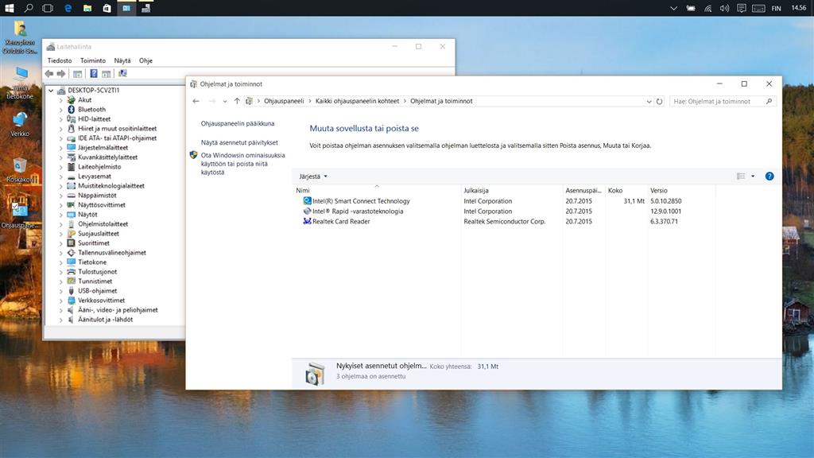Open Roskakori desktop icon

[20, 169]
